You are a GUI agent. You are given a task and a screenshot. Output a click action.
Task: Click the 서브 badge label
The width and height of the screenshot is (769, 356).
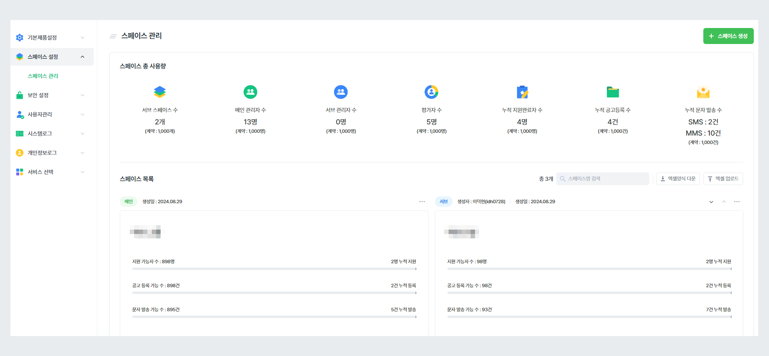(444, 202)
